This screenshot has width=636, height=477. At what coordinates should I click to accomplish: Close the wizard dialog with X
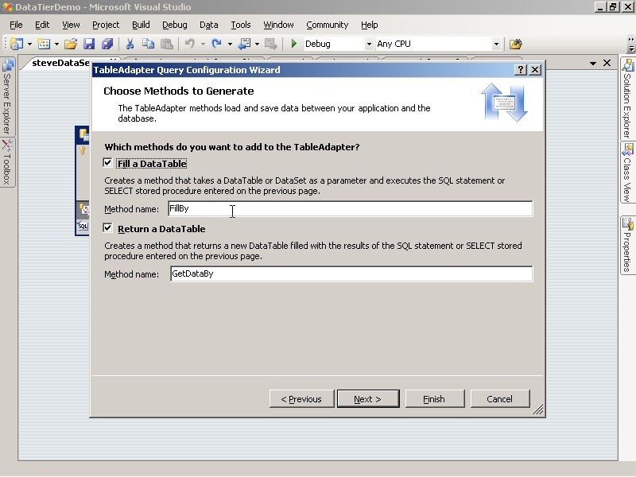click(535, 70)
